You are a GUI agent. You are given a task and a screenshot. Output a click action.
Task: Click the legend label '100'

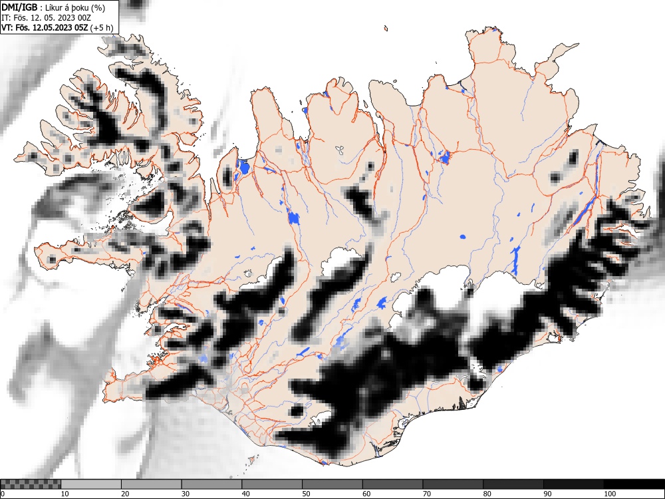609,494
